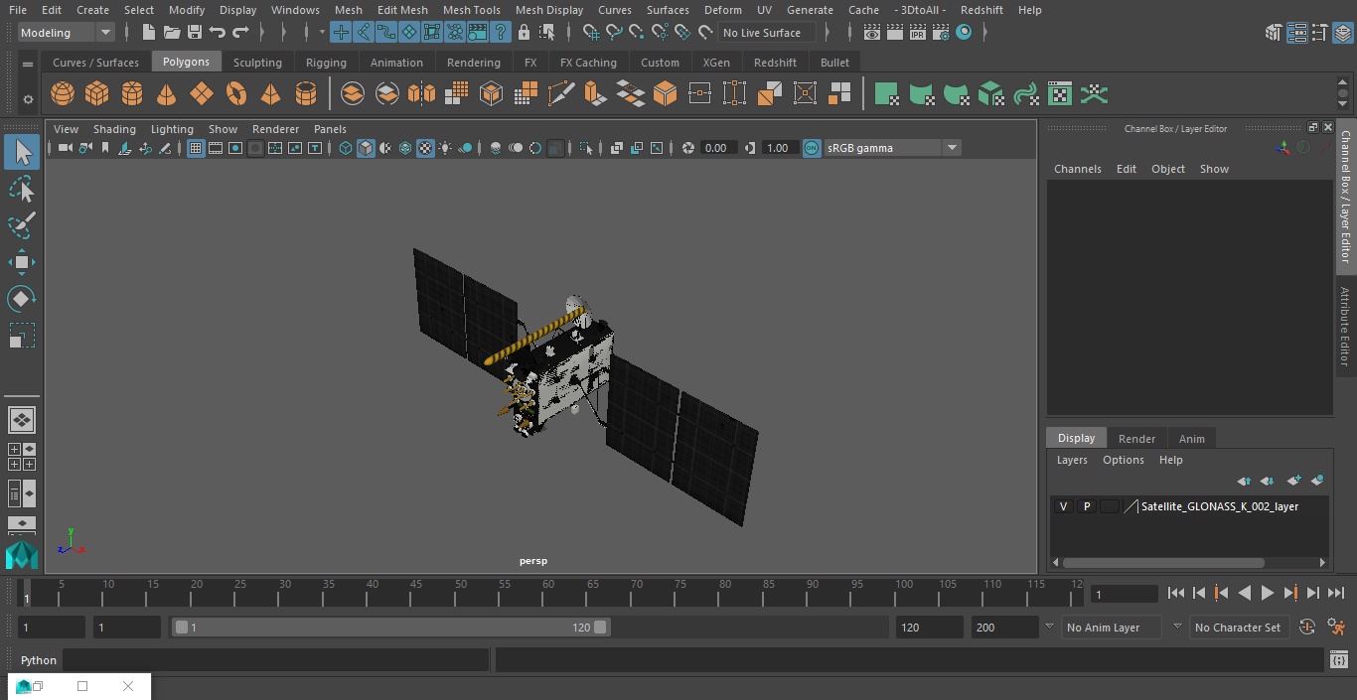
Task: Open the Modeling menu set dropdown
Action: [67, 33]
